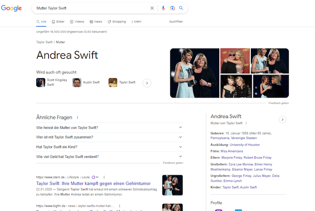This screenshot has height=211, width=315.
Task: Click Feedback geben below the image gallery
Action: pos(279,103)
